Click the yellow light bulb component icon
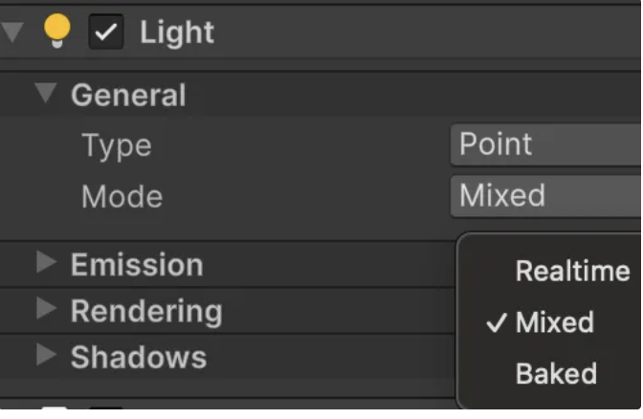643x419 pixels. (x=57, y=33)
